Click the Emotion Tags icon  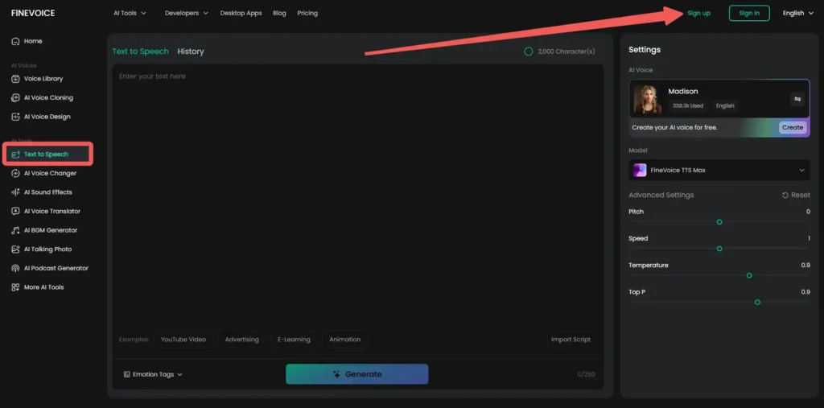point(126,374)
